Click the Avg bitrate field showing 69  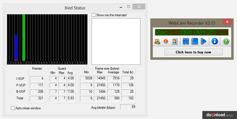[128, 107]
